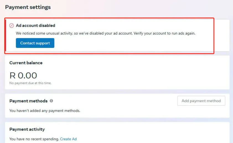
Task: Click the Payment methods heading
Action: click(x=29, y=101)
